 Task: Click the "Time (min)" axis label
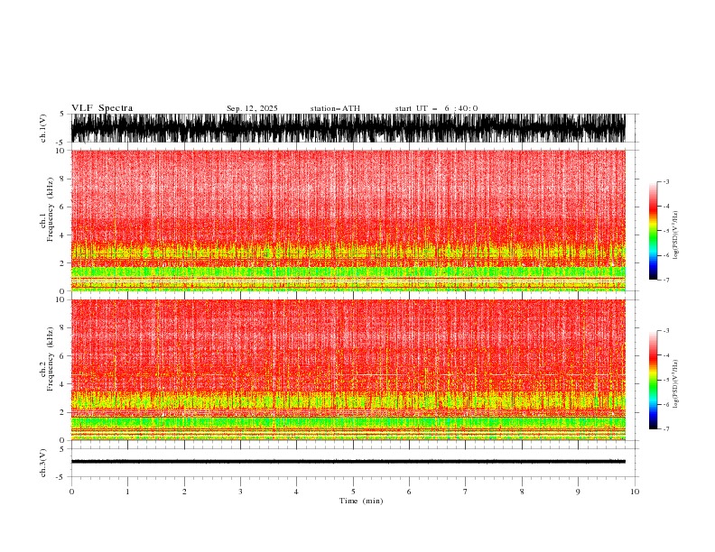click(361, 501)
